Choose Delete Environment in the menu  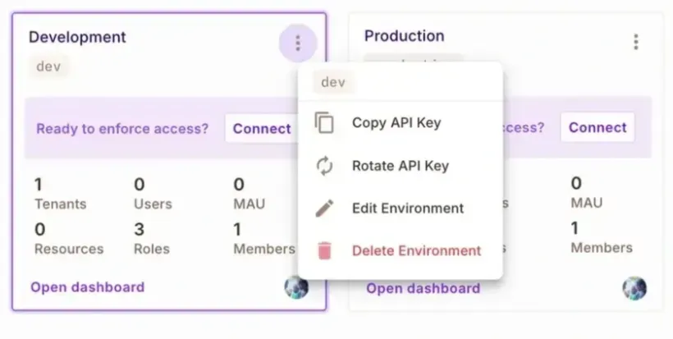[416, 251]
